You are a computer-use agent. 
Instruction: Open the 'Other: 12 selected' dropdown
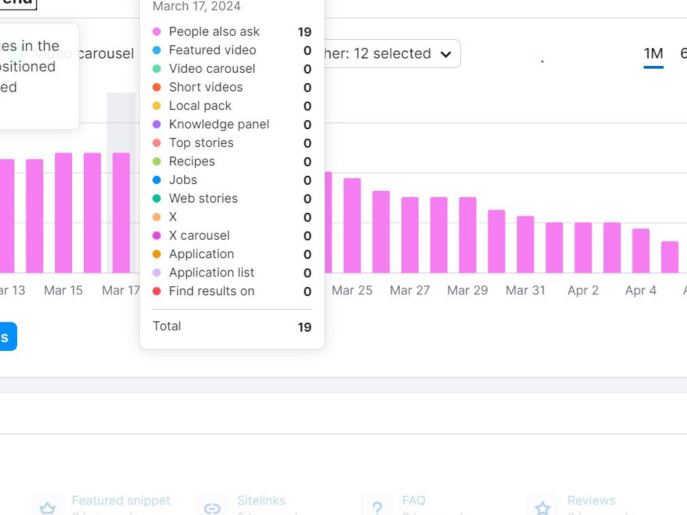(392, 54)
